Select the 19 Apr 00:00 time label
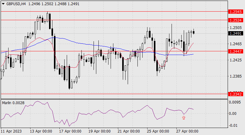The image size is (245, 135). pyautogui.click(x=100, y=131)
